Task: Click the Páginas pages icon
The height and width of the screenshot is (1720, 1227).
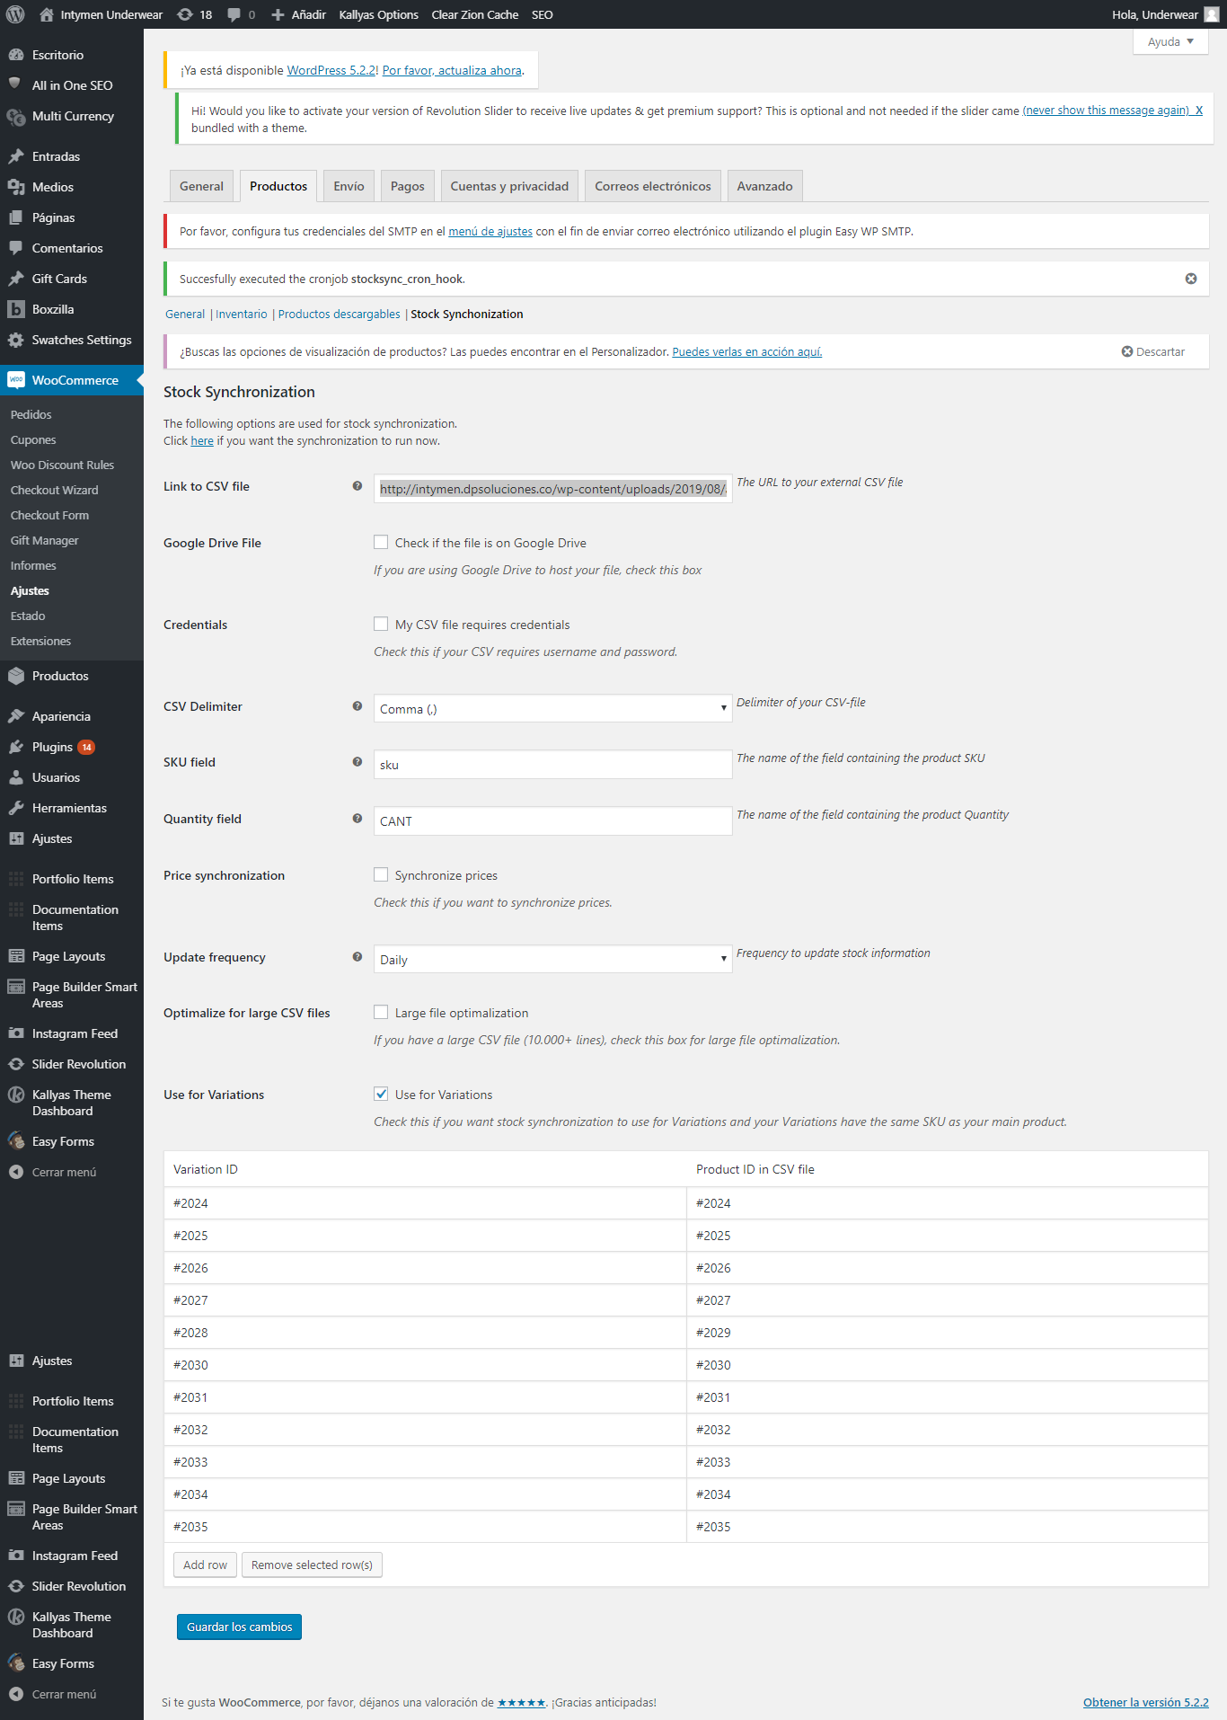Action: click(16, 217)
